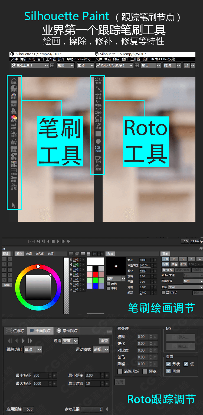The height and width of the screenshot is (415, 203).
Task: Click the RGB channel button
Action: coord(165,259)
